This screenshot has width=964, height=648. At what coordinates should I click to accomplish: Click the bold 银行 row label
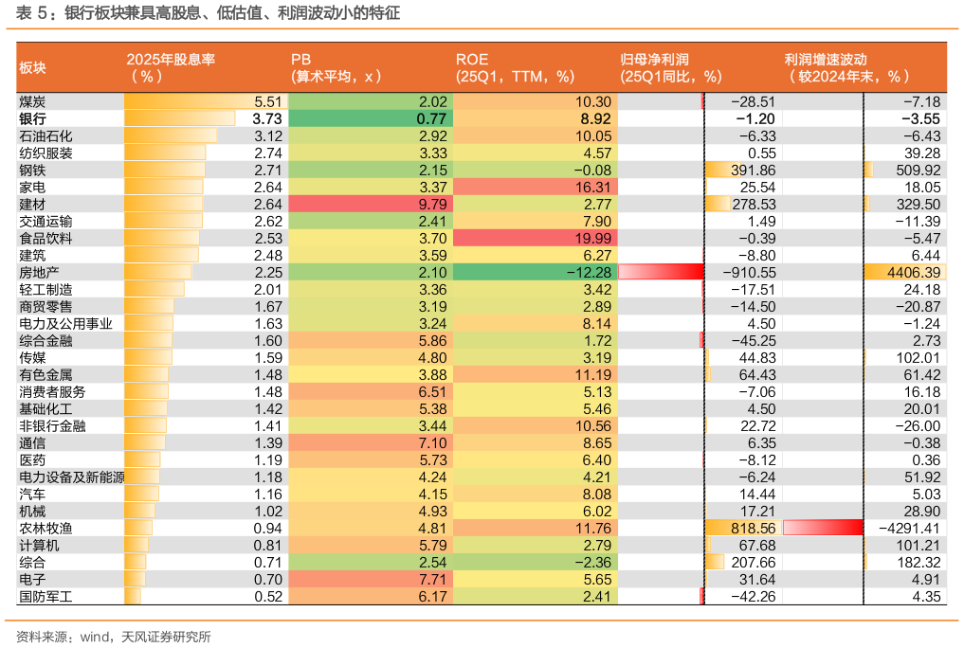click(x=32, y=118)
